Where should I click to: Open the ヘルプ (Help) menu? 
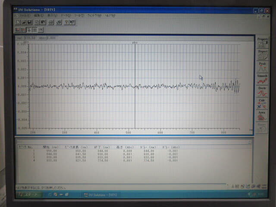pos(110,16)
